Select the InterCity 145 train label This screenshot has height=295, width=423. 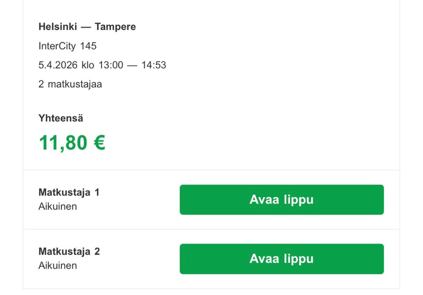[x=67, y=46]
